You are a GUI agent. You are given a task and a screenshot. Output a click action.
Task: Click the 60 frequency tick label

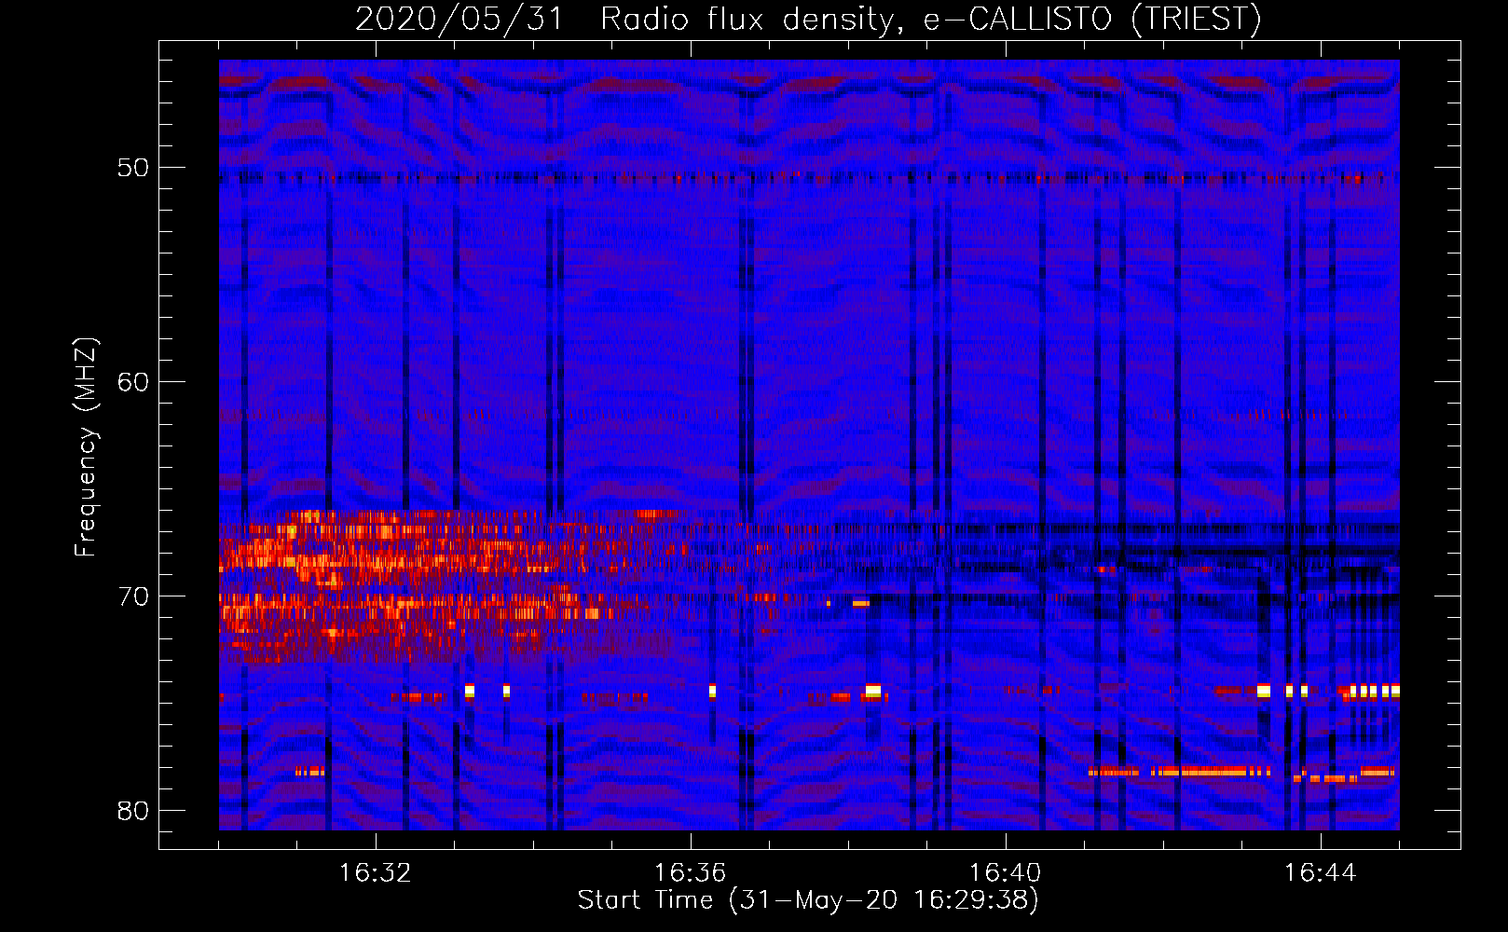point(133,382)
